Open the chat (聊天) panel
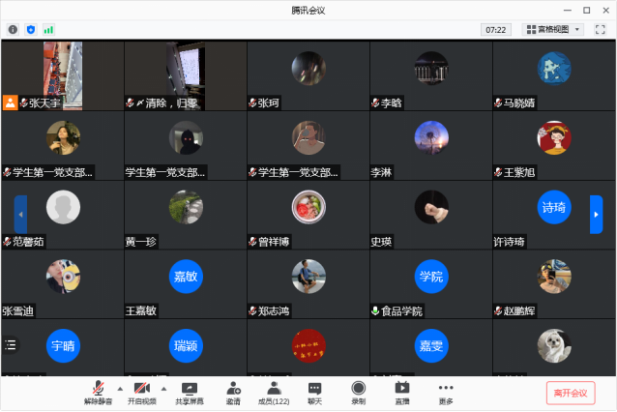 pyautogui.click(x=314, y=392)
